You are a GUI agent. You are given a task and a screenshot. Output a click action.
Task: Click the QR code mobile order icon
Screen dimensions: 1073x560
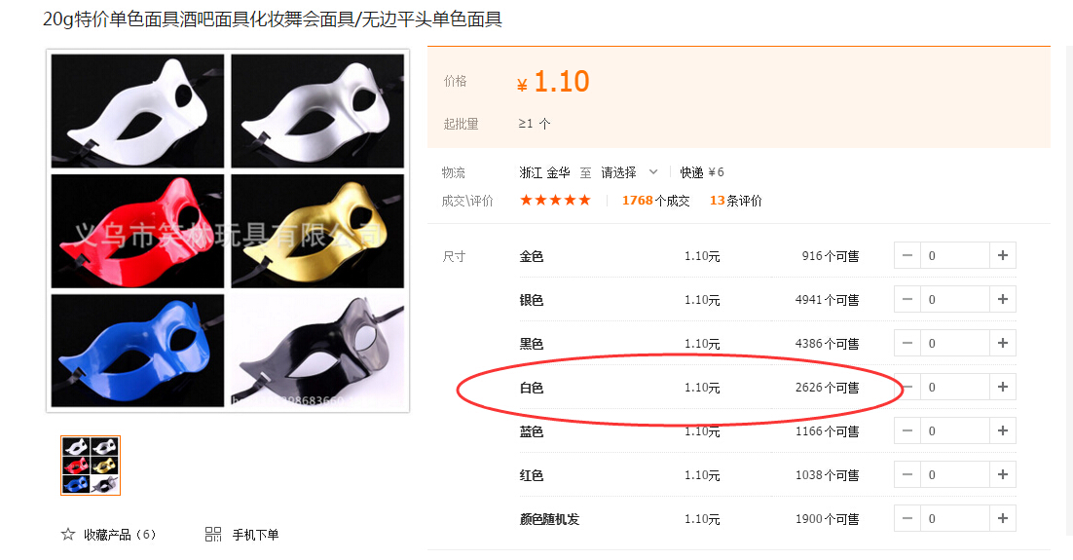click(213, 535)
